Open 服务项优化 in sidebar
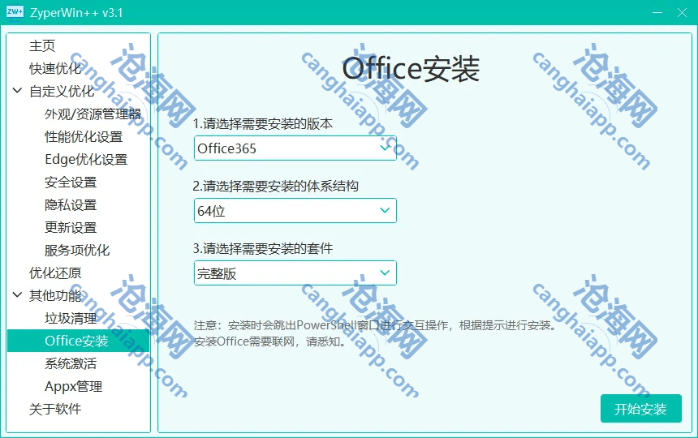This screenshot has width=698, height=438. coord(77,251)
